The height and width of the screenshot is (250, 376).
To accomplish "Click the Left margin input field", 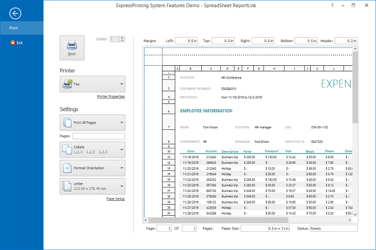I will coord(187,41).
